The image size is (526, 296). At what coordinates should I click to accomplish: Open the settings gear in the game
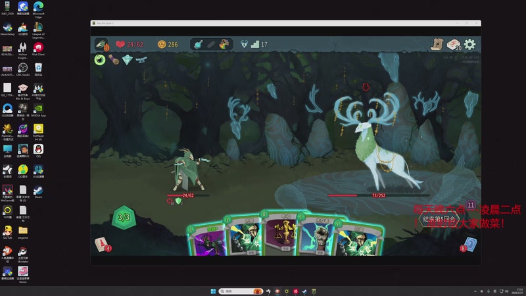point(469,44)
